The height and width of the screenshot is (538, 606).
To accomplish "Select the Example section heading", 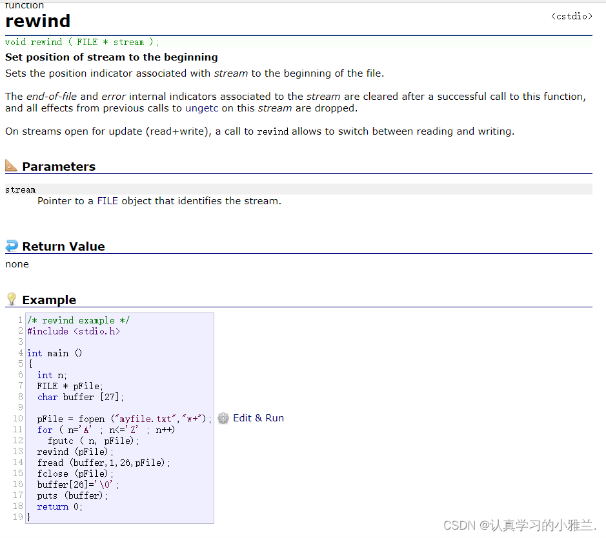I will pos(49,300).
